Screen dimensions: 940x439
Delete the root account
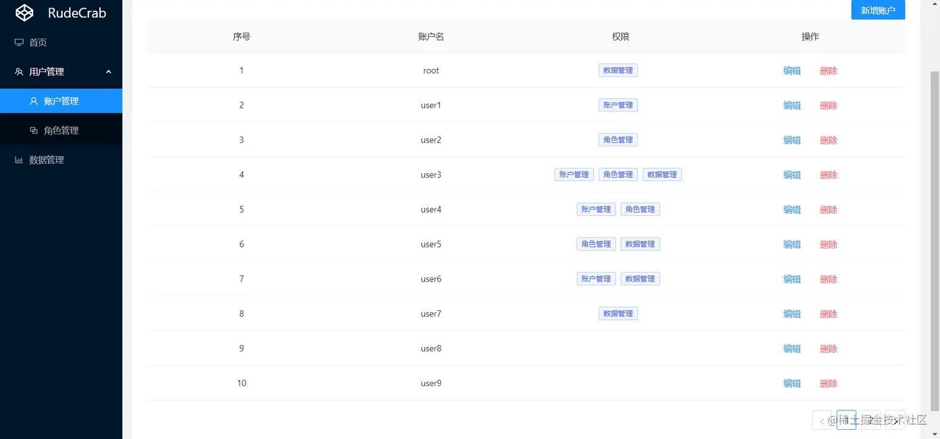click(829, 70)
